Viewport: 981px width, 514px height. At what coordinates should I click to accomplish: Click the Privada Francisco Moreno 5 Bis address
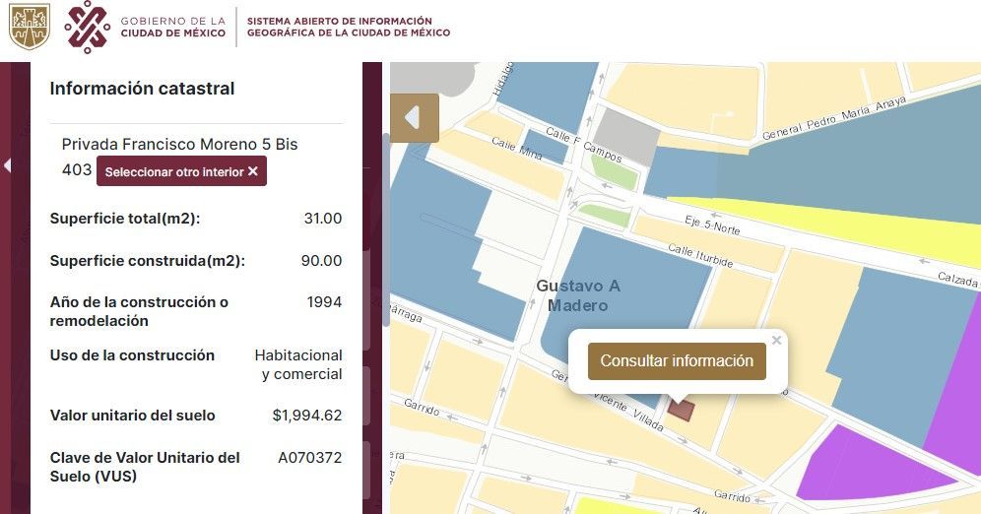click(x=179, y=145)
